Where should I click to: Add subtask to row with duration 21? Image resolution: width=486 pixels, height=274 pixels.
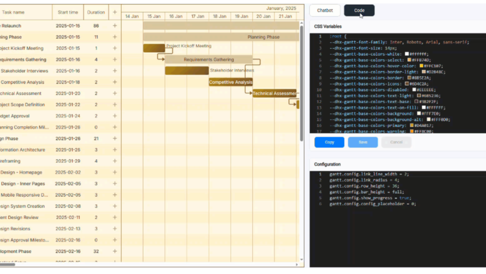115,138
